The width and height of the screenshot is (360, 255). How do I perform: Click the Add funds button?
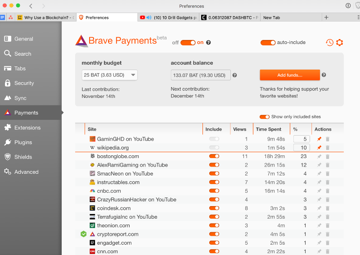[x=290, y=75]
